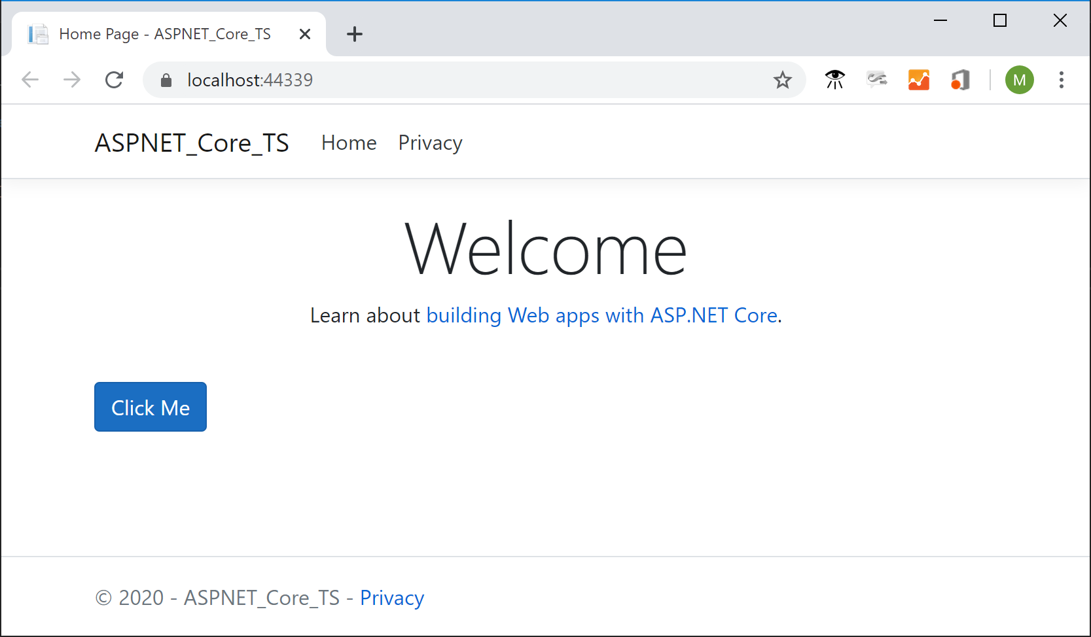The height and width of the screenshot is (637, 1091).
Task: Select the Privacy navigation item
Action: click(430, 143)
